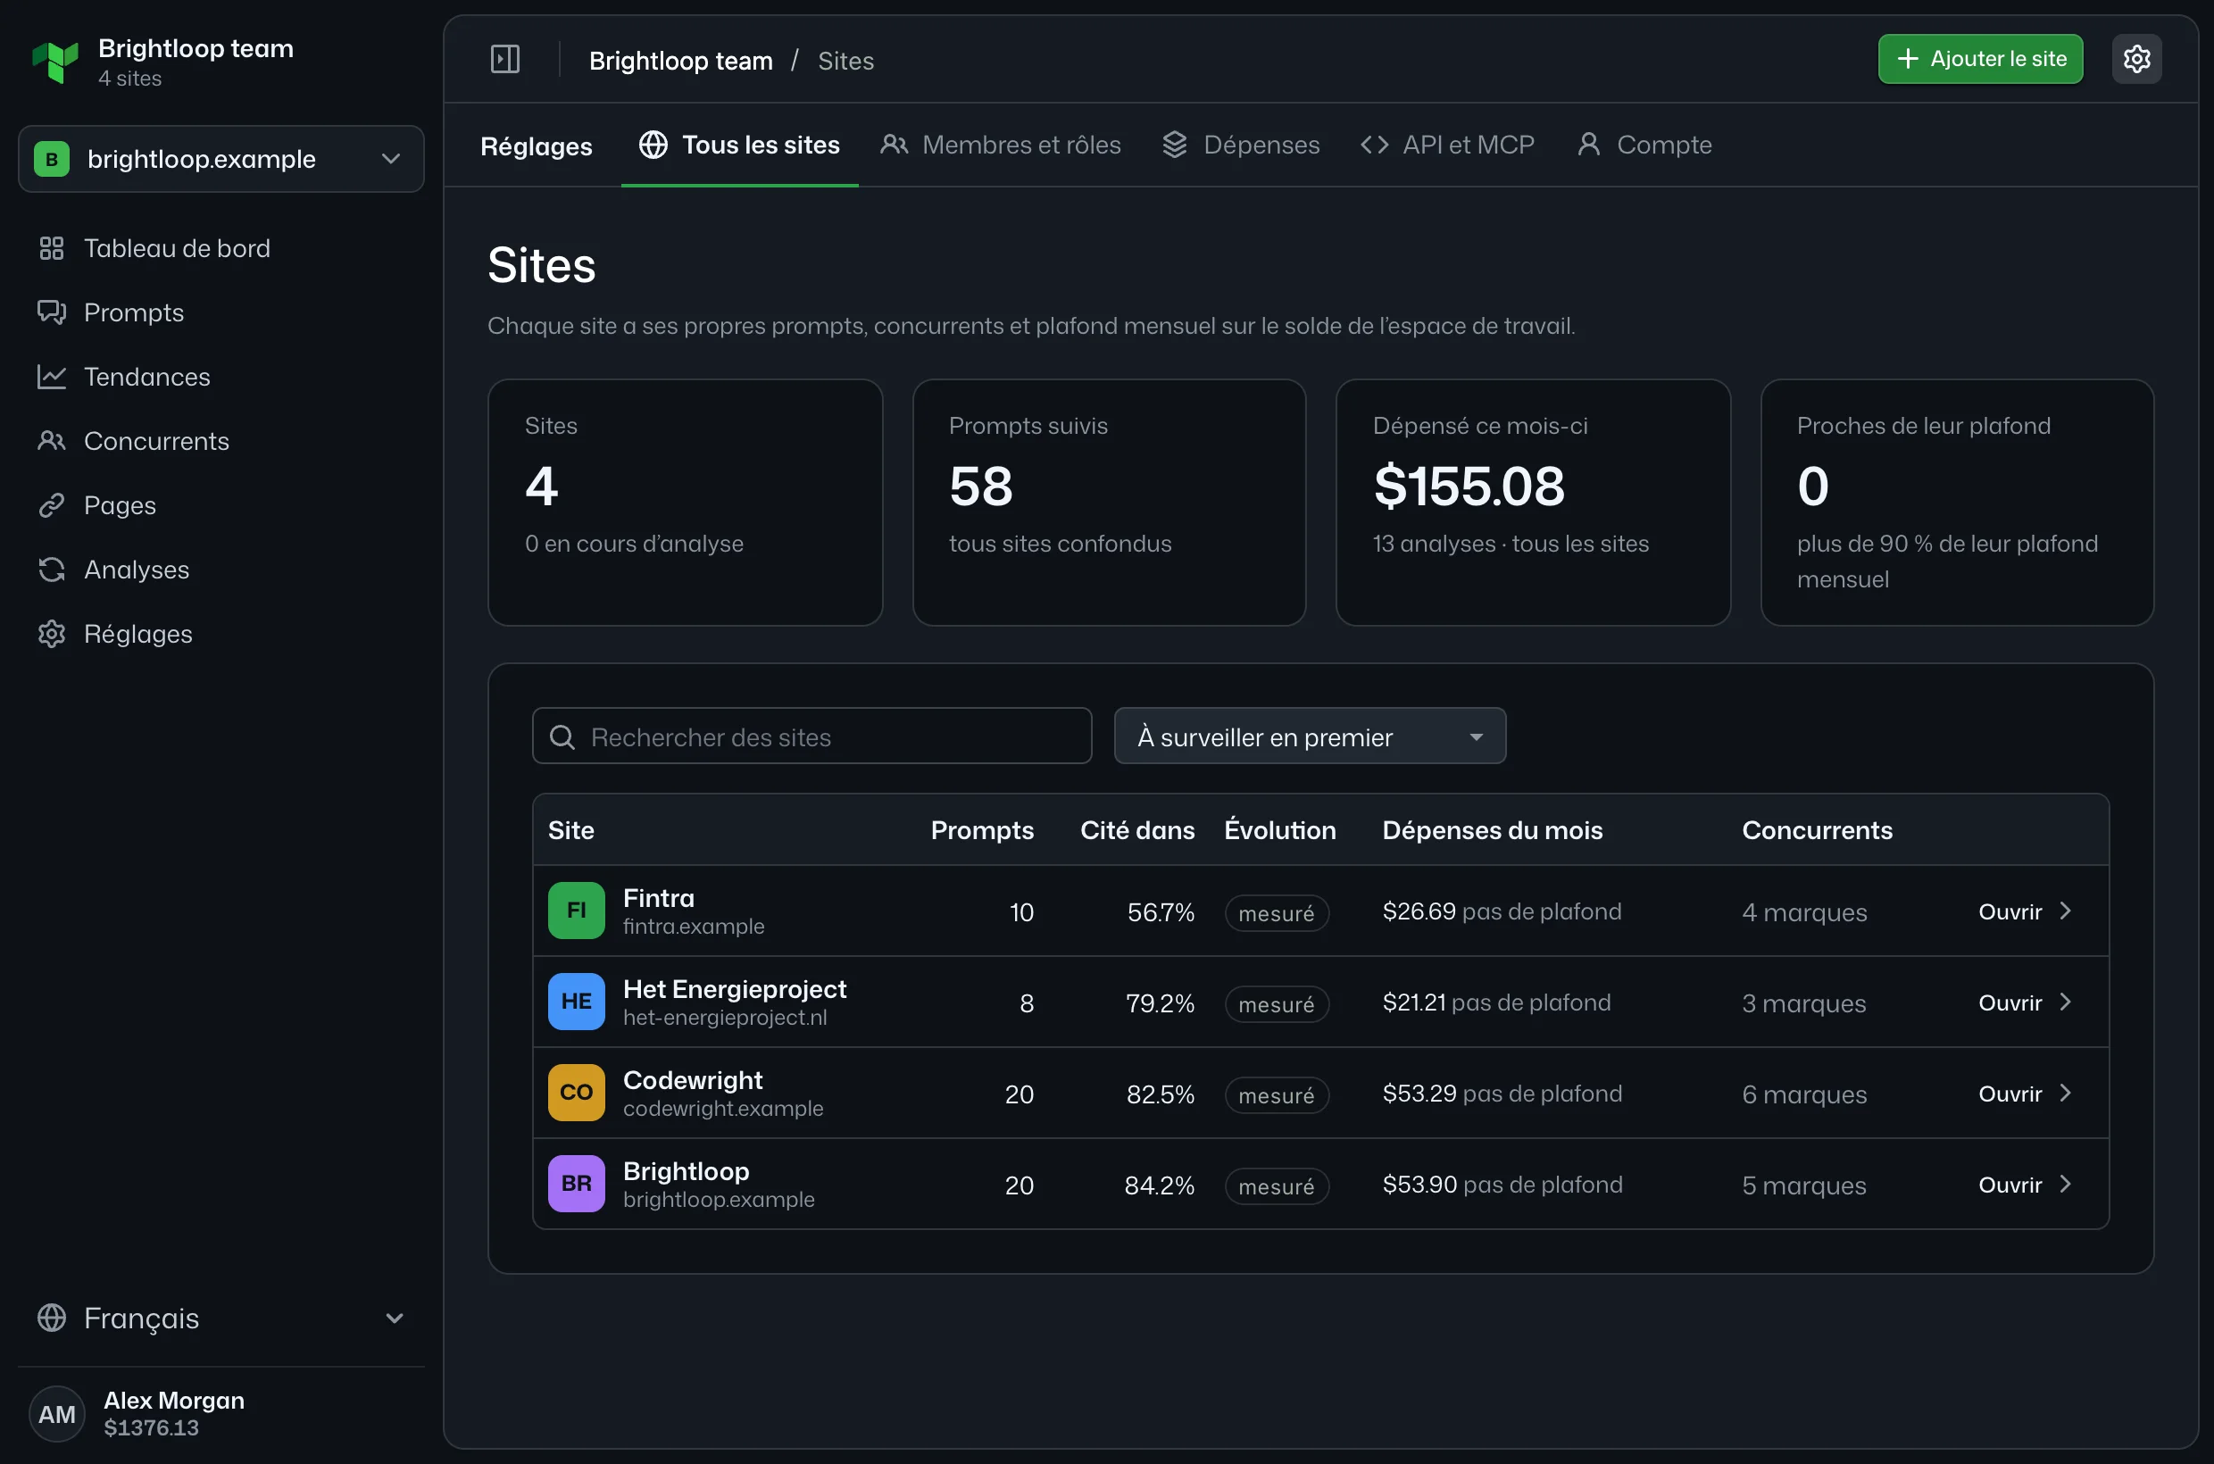Open Analyses in sidebar

click(x=221, y=570)
